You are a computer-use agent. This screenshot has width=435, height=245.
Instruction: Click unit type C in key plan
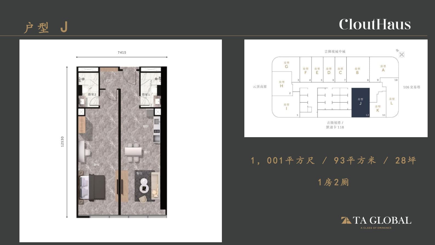point(340,71)
